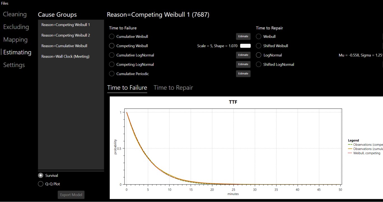Estimate the Cumulative Weibull model
Screen dimensions: 383x202
243,36
